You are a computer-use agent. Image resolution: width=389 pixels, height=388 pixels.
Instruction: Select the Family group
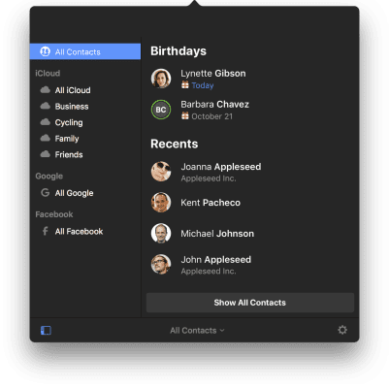[x=85, y=139]
